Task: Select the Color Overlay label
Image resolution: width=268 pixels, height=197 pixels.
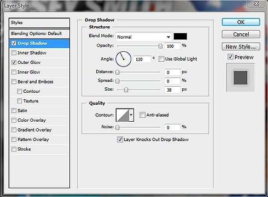Action: tap(32, 120)
